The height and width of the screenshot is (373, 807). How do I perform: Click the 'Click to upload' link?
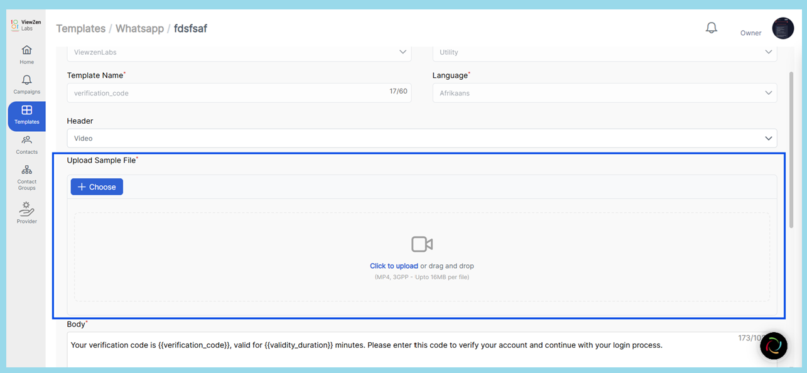pyautogui.click(x=394, y=266)
